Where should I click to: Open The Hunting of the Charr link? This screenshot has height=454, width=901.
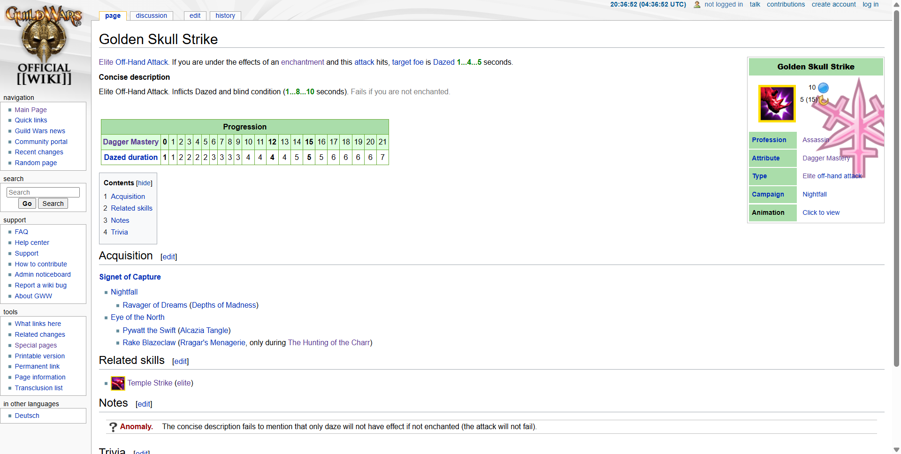pyautogui.click(x=329, y=343)
